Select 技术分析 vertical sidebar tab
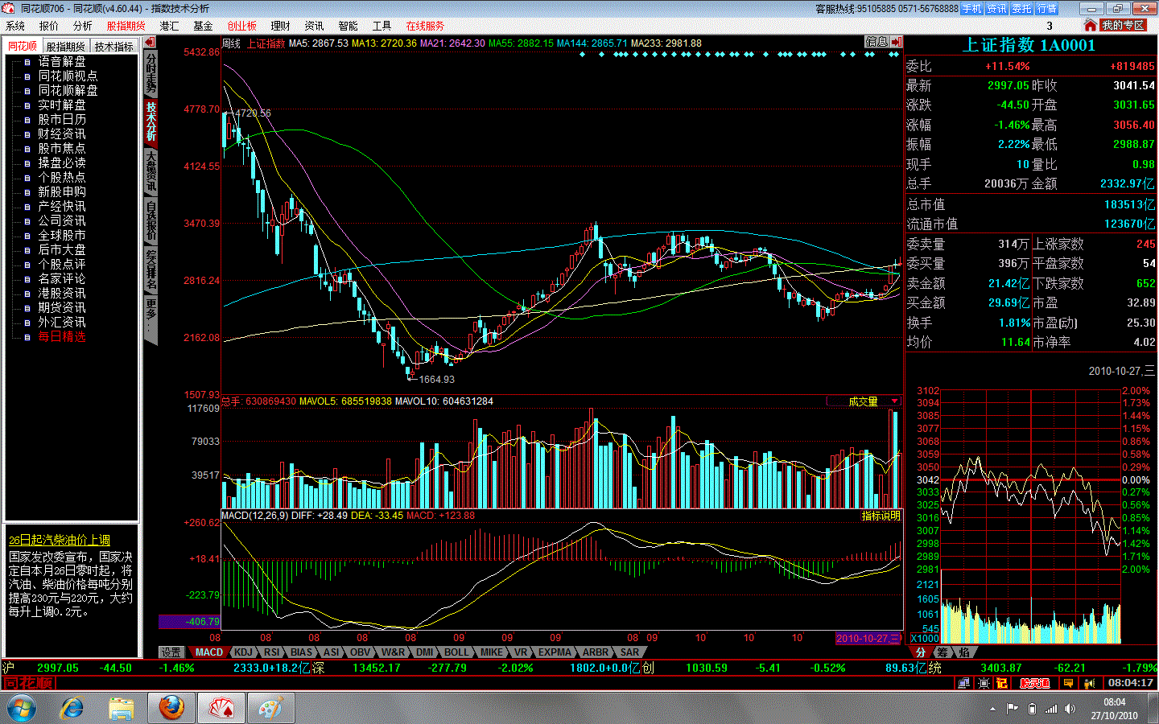The width and height of the screenshot is (1159, 724). coord(151,121)
